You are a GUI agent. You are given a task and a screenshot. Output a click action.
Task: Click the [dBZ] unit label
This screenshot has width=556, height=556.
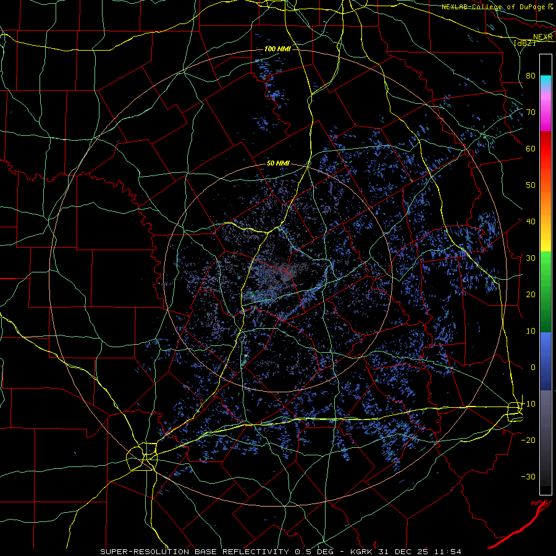(x=524, y=43)
